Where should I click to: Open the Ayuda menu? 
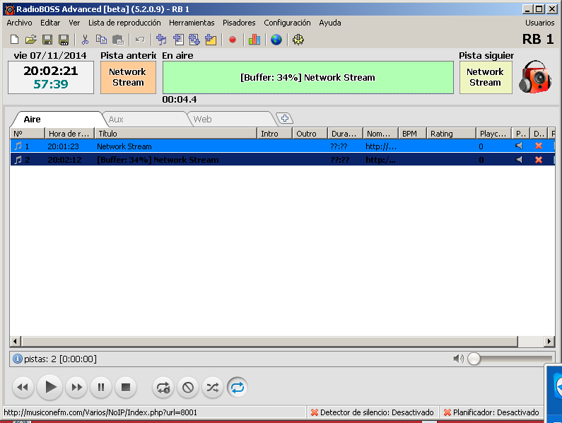pos(330,23)
